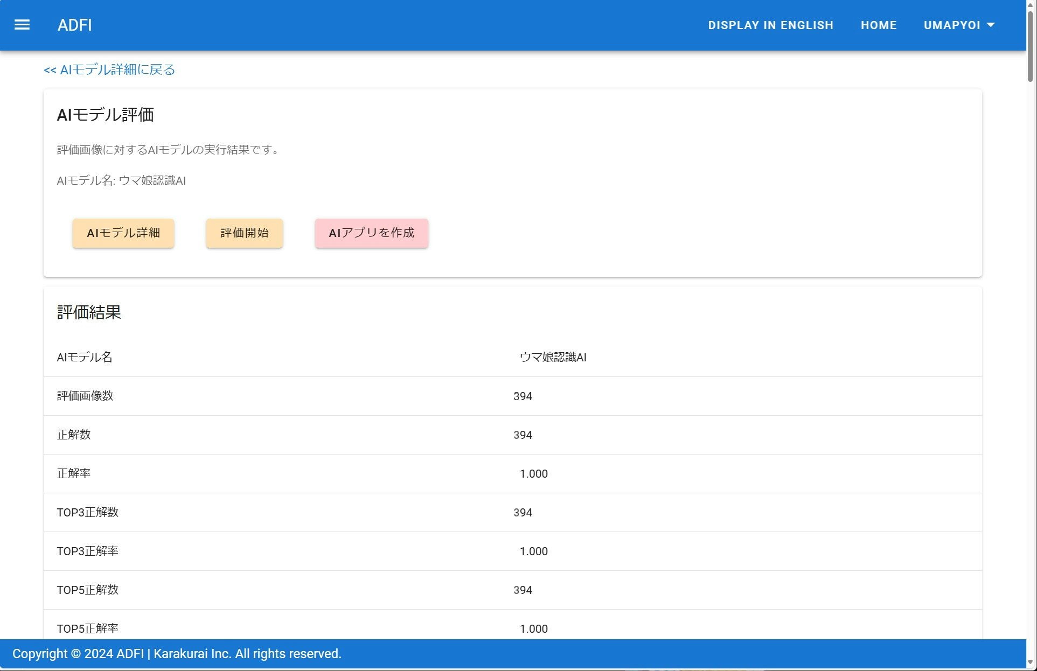Image resolution: width=1037 pixels, height=671 pixels.
Task: Click the ADFI app title
Action: click(74, 25)
